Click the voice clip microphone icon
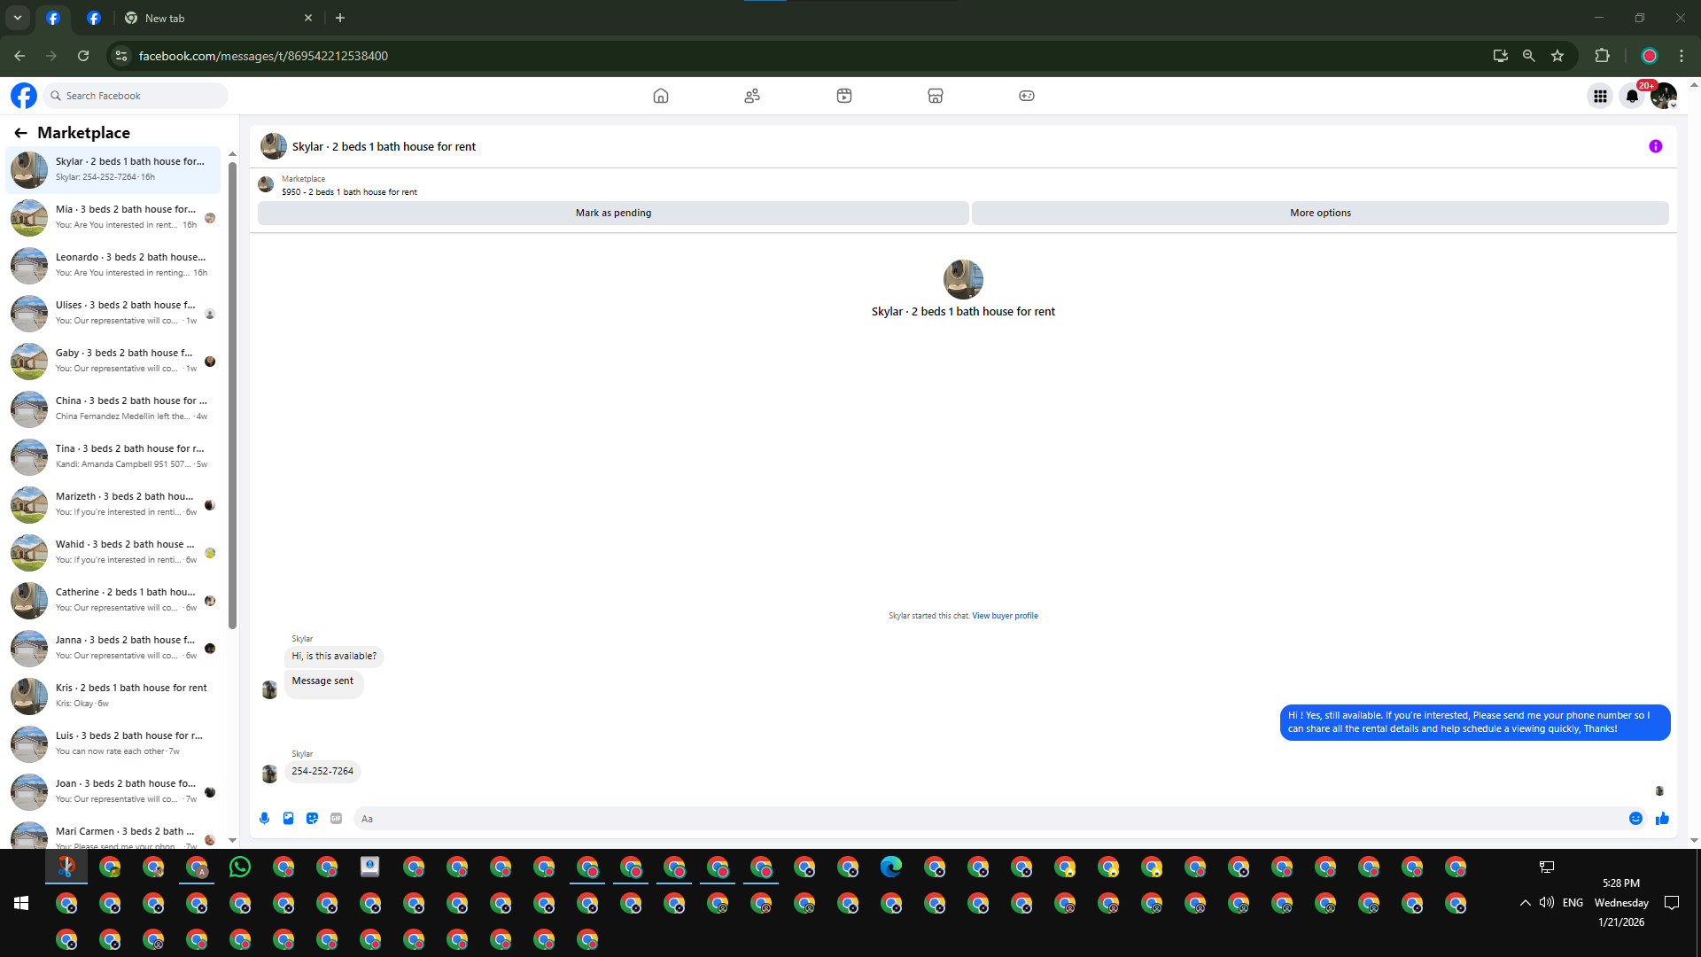Image resolution: width=1701 pixels, height=957 pixels. tap(264, 819)
